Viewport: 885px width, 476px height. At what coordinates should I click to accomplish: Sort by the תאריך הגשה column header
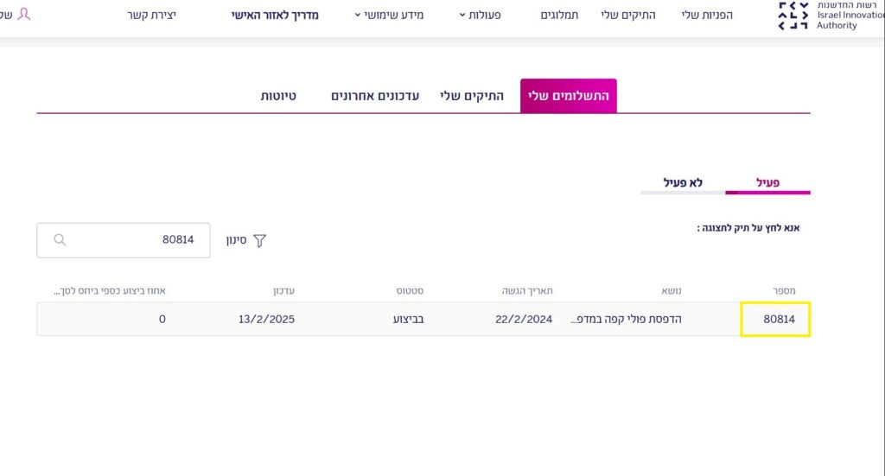click(527, 290)
